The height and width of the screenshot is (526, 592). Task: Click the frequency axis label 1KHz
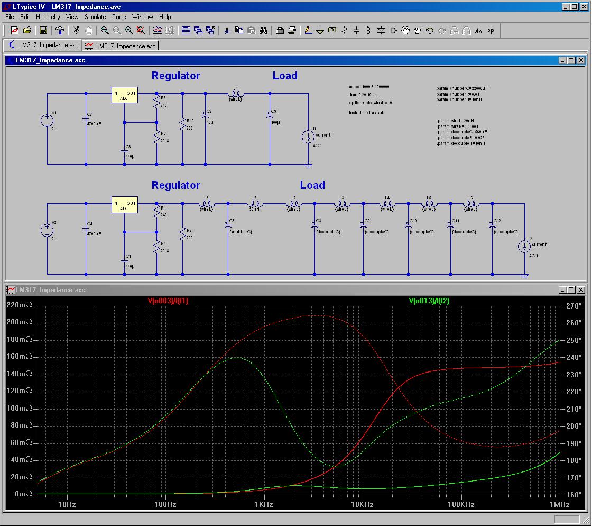[264, 504]
